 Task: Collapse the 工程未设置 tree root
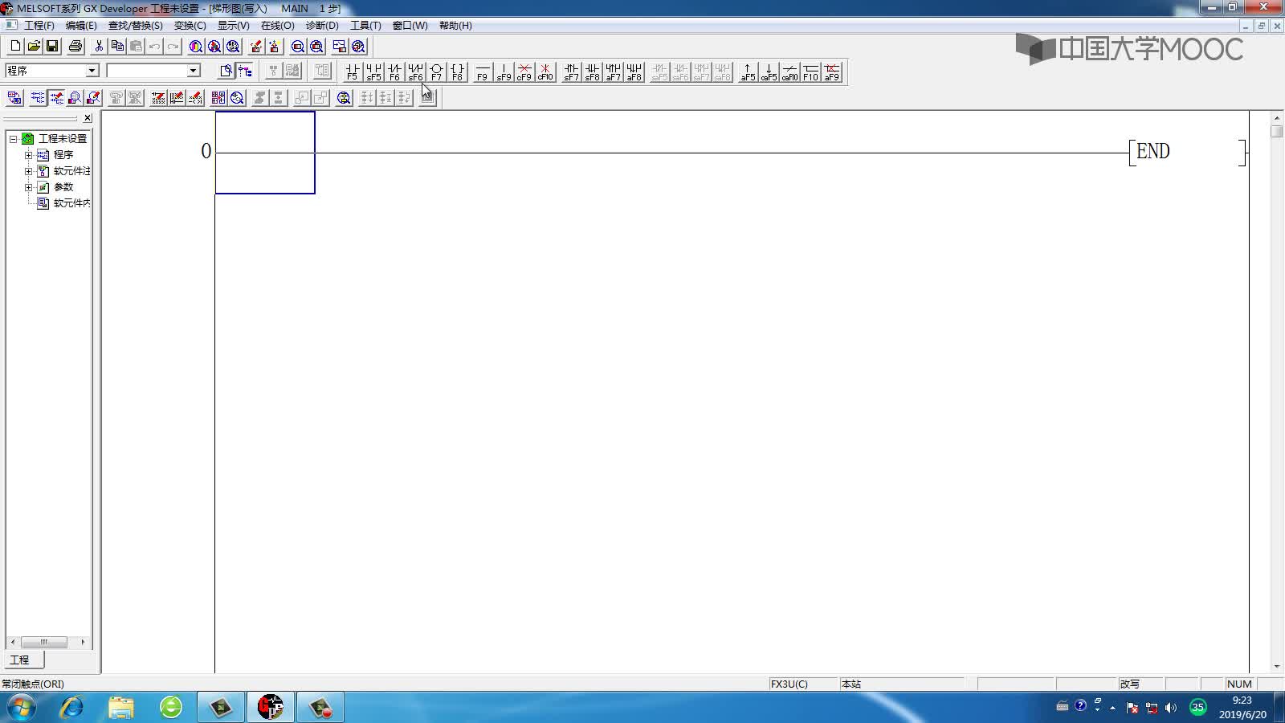coord(13,139)
